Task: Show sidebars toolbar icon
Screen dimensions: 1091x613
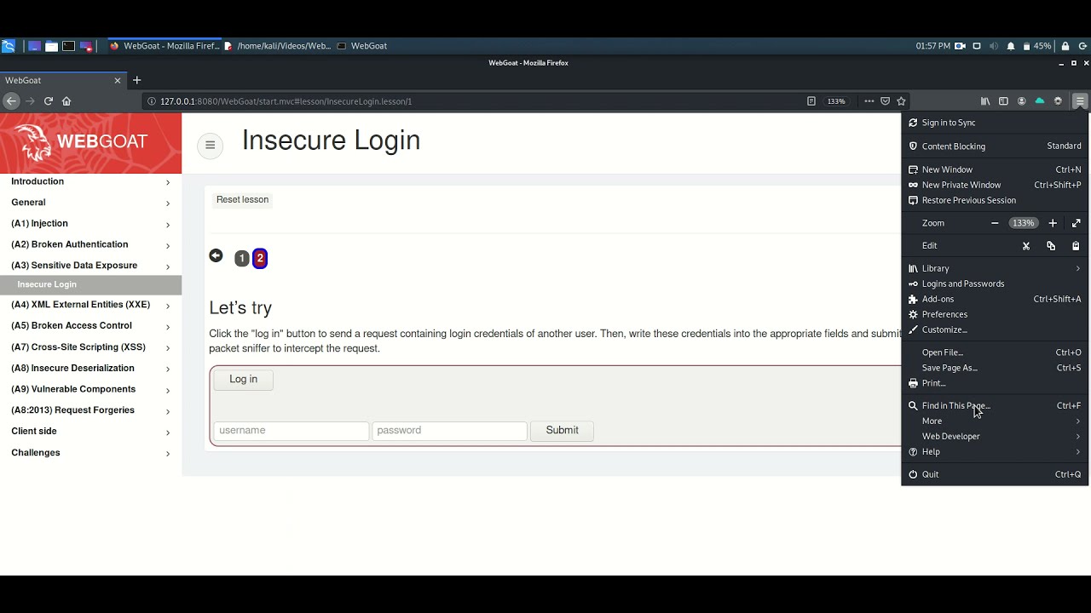Action: coord(1003,100)
